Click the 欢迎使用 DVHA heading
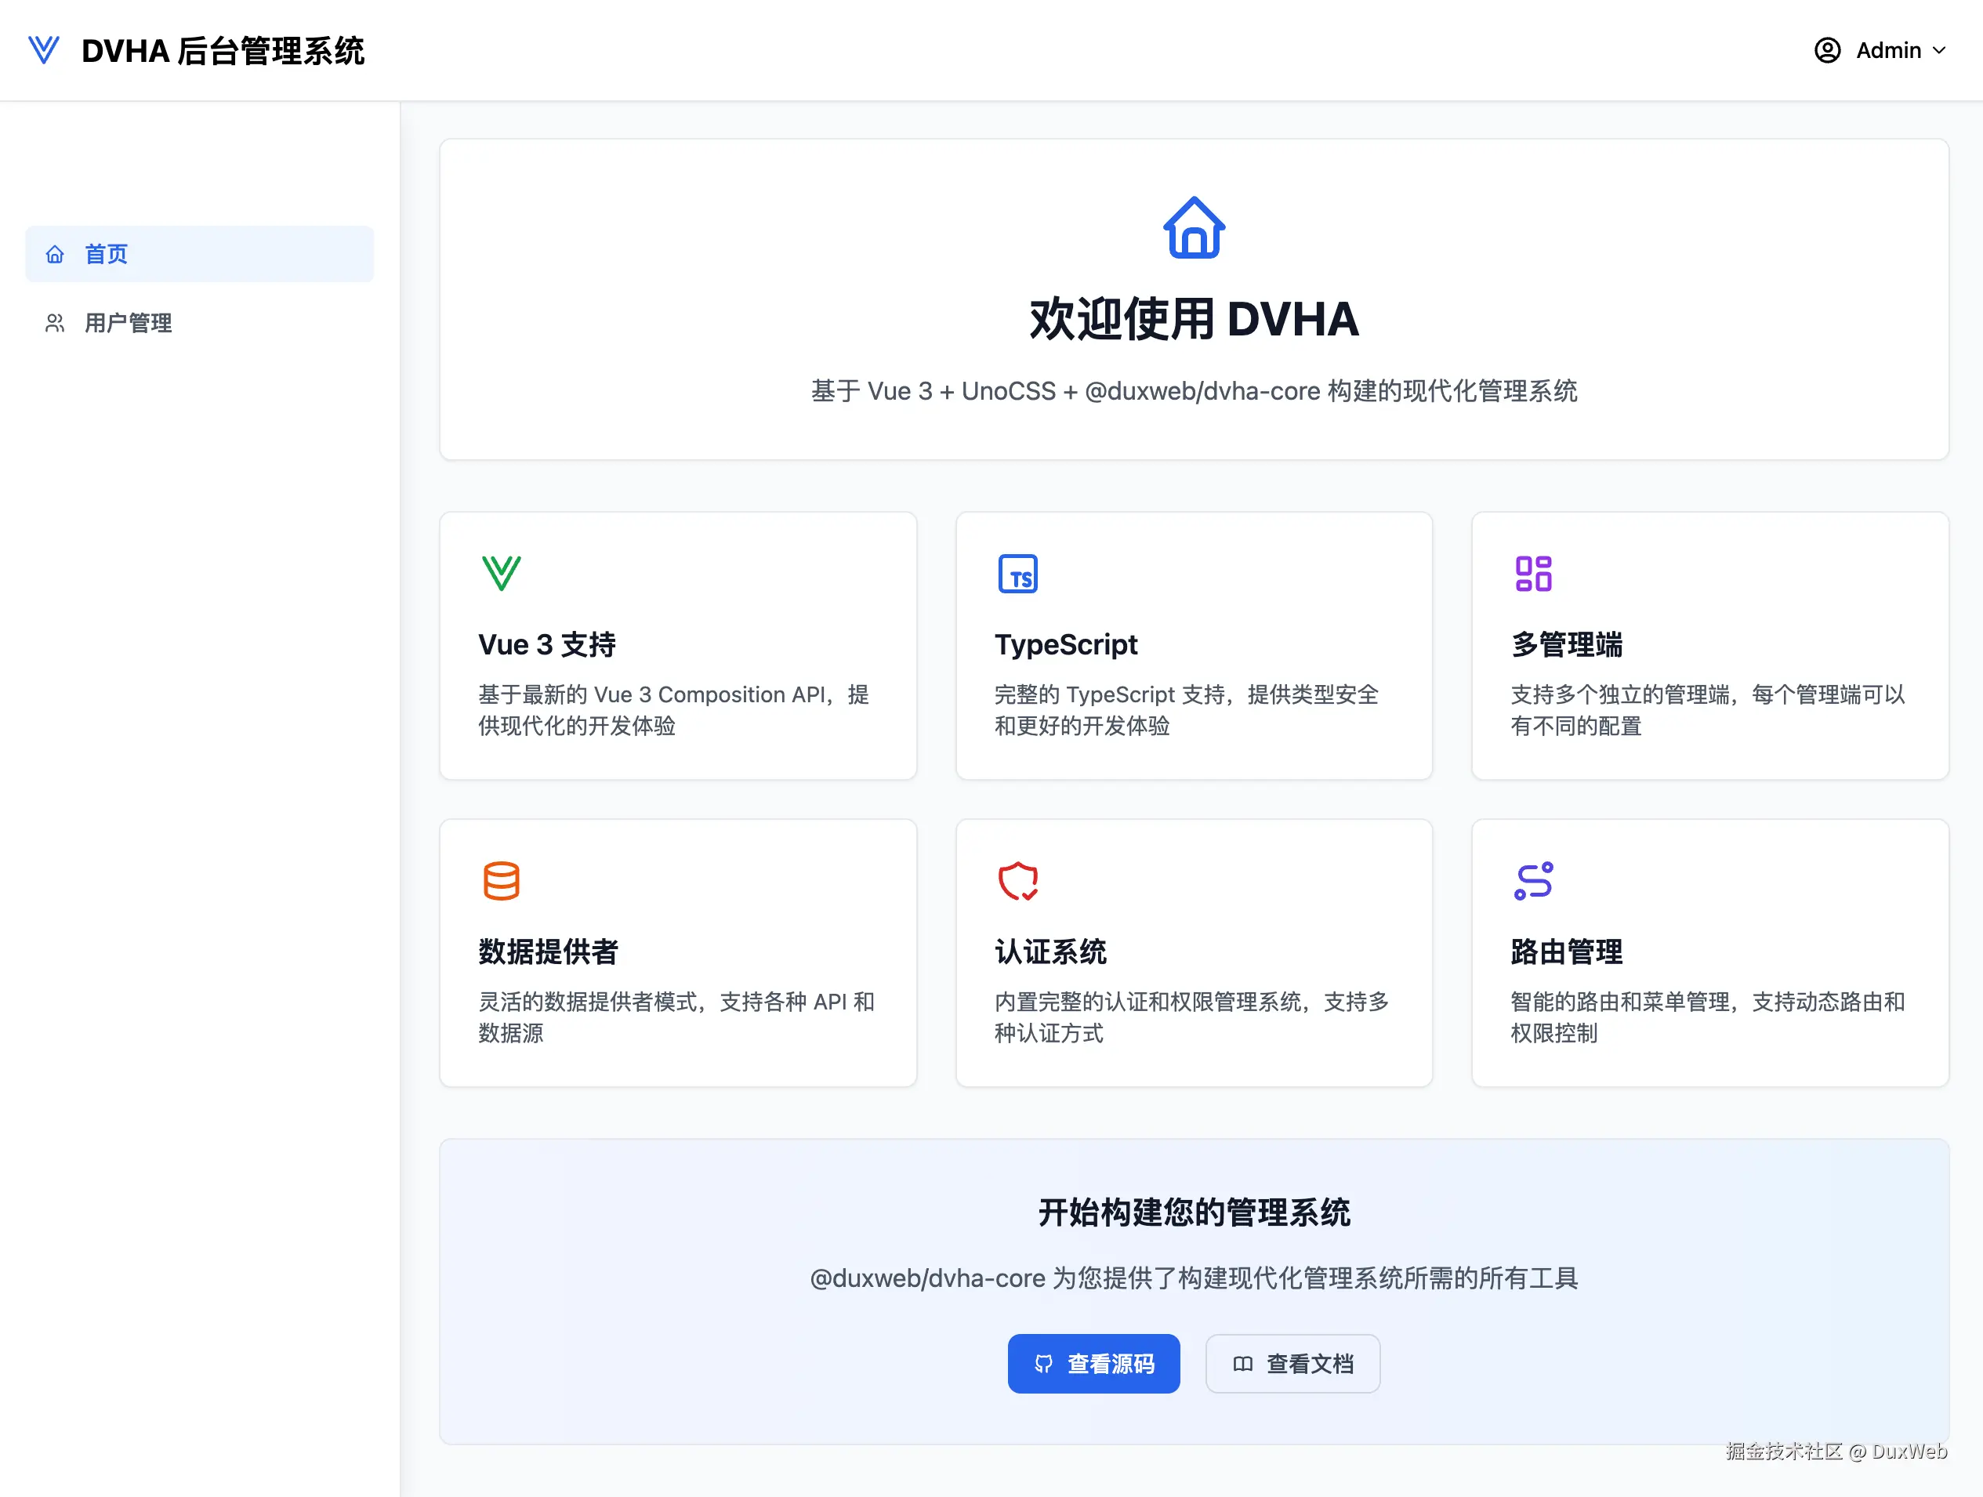The image size is (1983, 1497). (x=1193, y=319)
